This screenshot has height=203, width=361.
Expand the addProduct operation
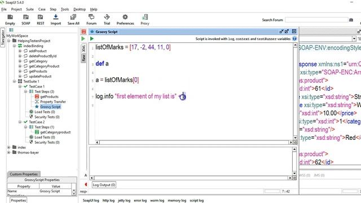pyautogui.click(x=20, y=51)
